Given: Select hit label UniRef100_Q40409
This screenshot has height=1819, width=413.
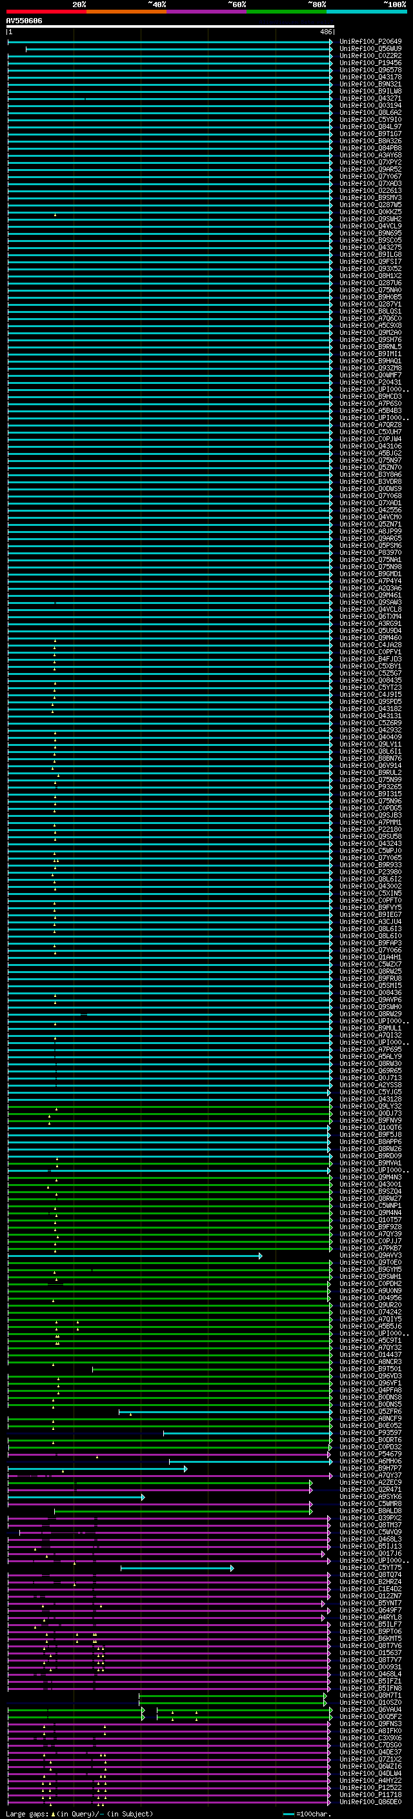Looking at the screenshot, I should [x=370, y=737].
